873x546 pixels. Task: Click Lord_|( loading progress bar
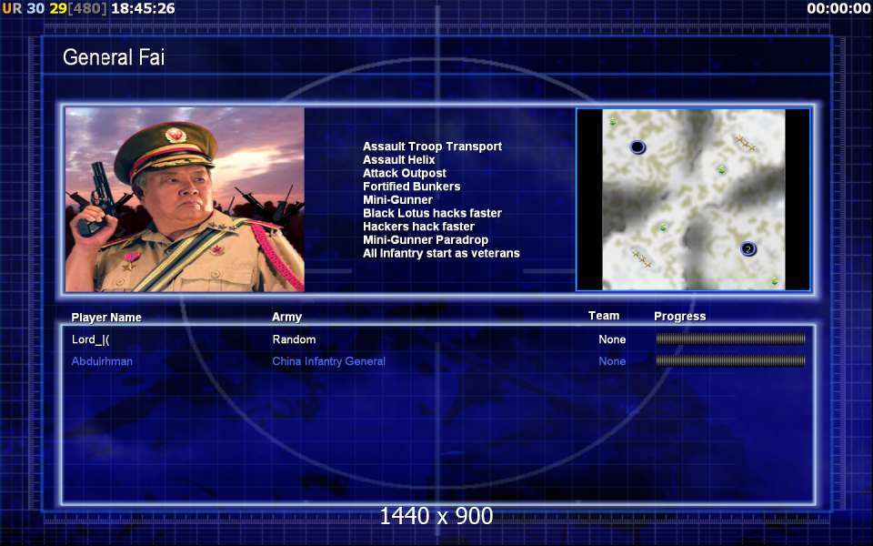point(730,339)
